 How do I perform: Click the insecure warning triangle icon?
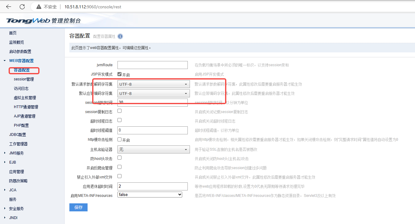[39, 7]
